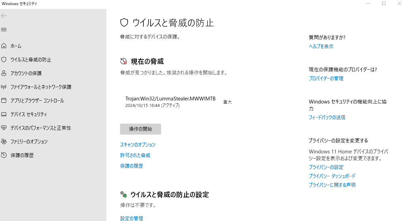Screen dimensions: 403x221
Task: Click the Home icon in sidebar
Action: [x=4, y=46]
